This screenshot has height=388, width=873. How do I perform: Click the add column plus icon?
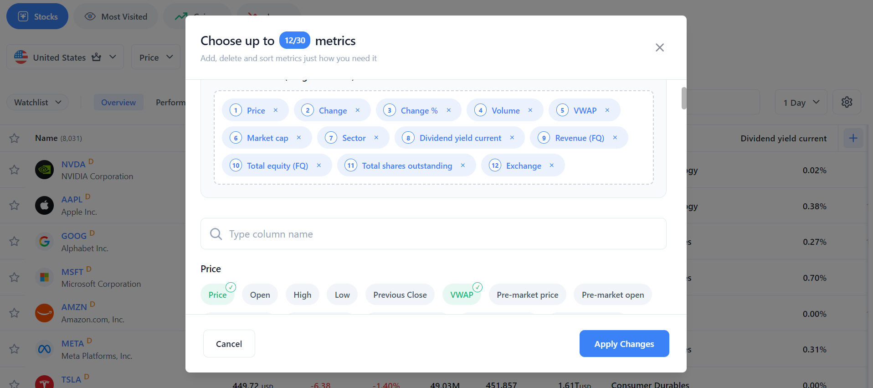pos(853,138)
